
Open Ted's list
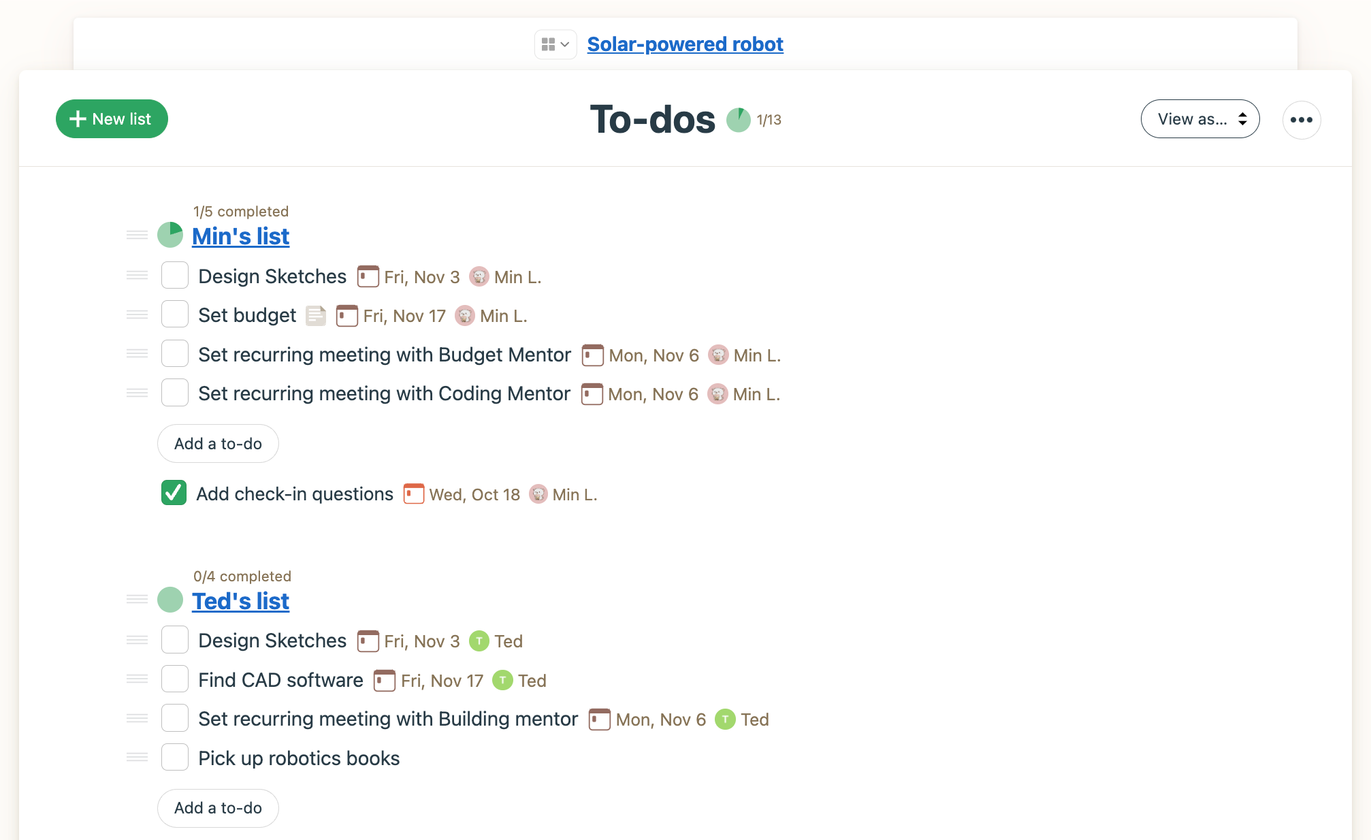click(x=240, y=601)
